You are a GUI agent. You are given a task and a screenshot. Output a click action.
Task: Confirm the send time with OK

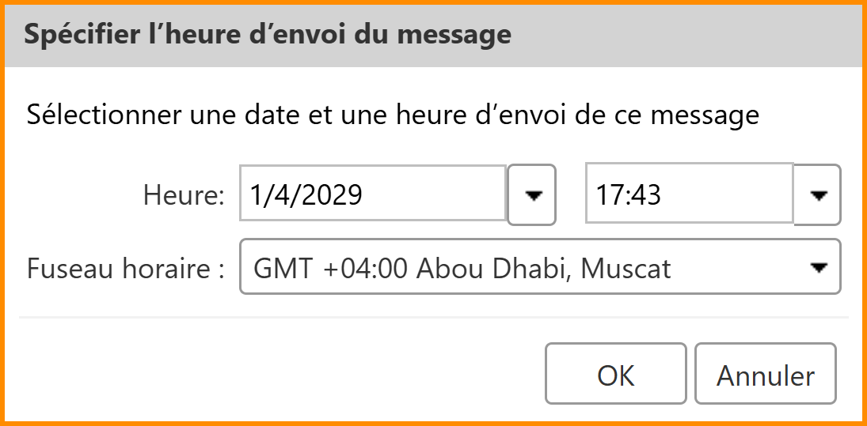[x=615, y=375]
